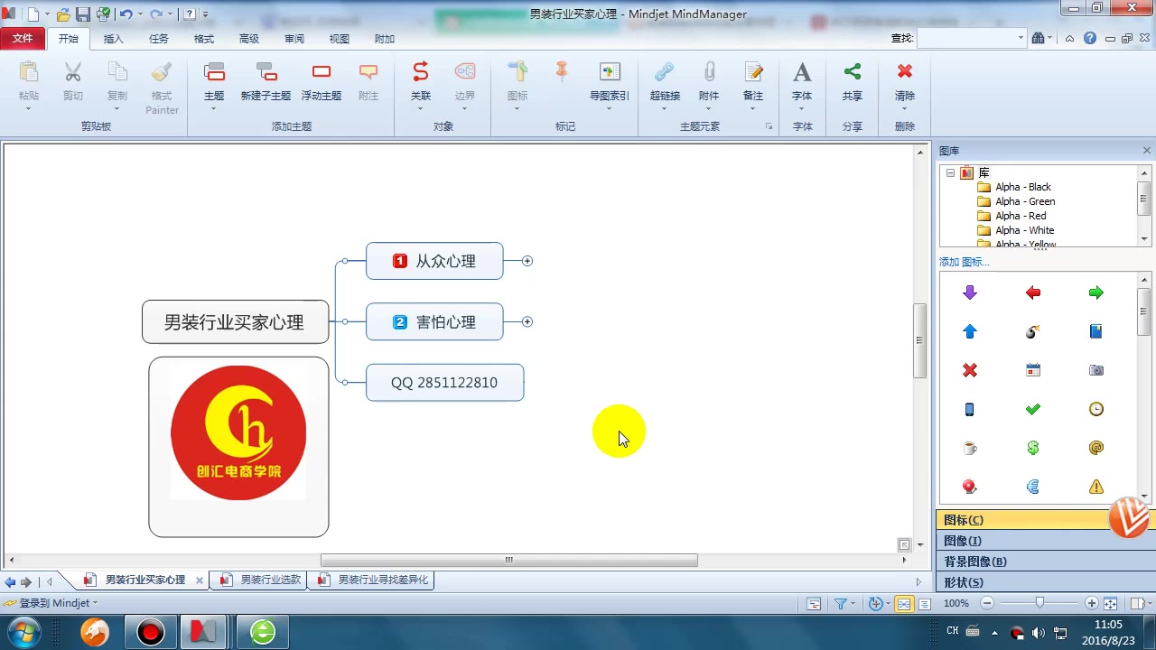
Task: Open the new document dropdown arrow in quick access
Action: (47, 14)
